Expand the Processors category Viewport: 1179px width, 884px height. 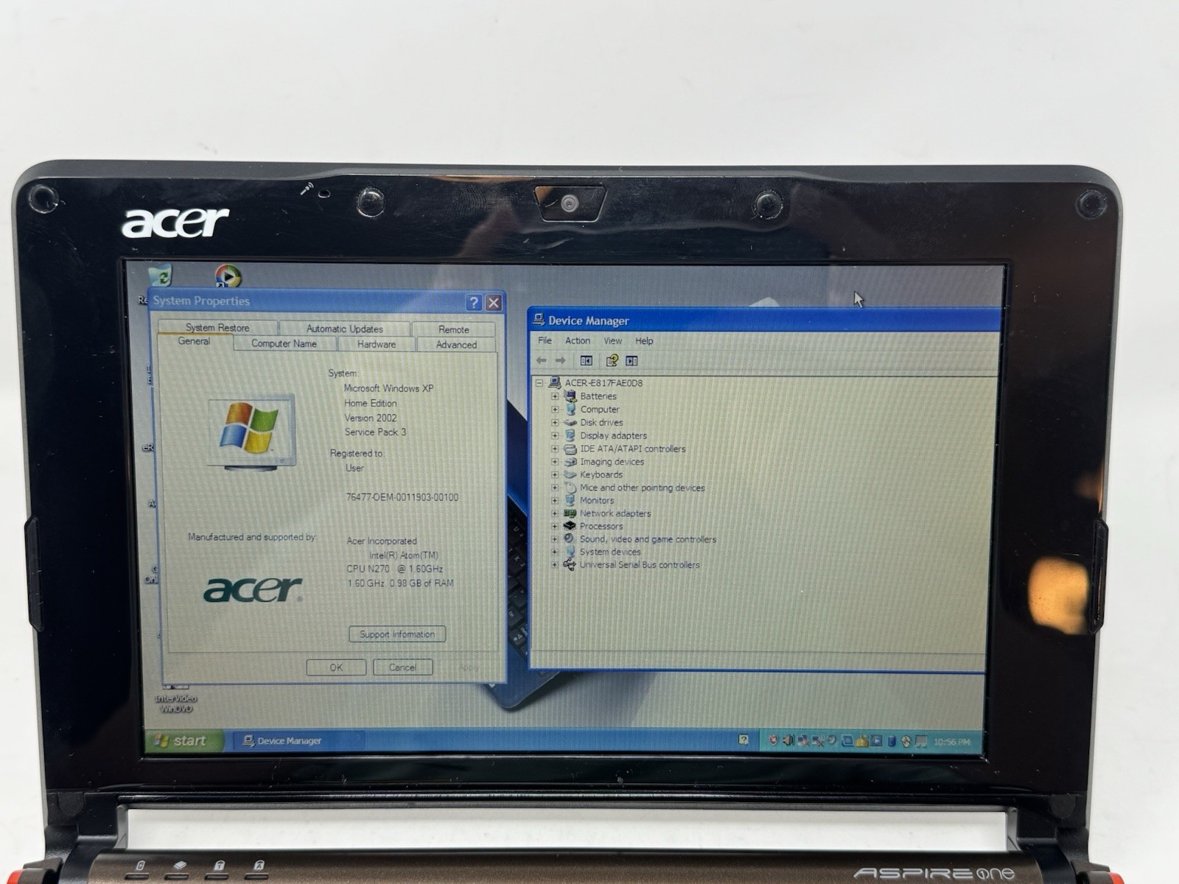point(555,527)
